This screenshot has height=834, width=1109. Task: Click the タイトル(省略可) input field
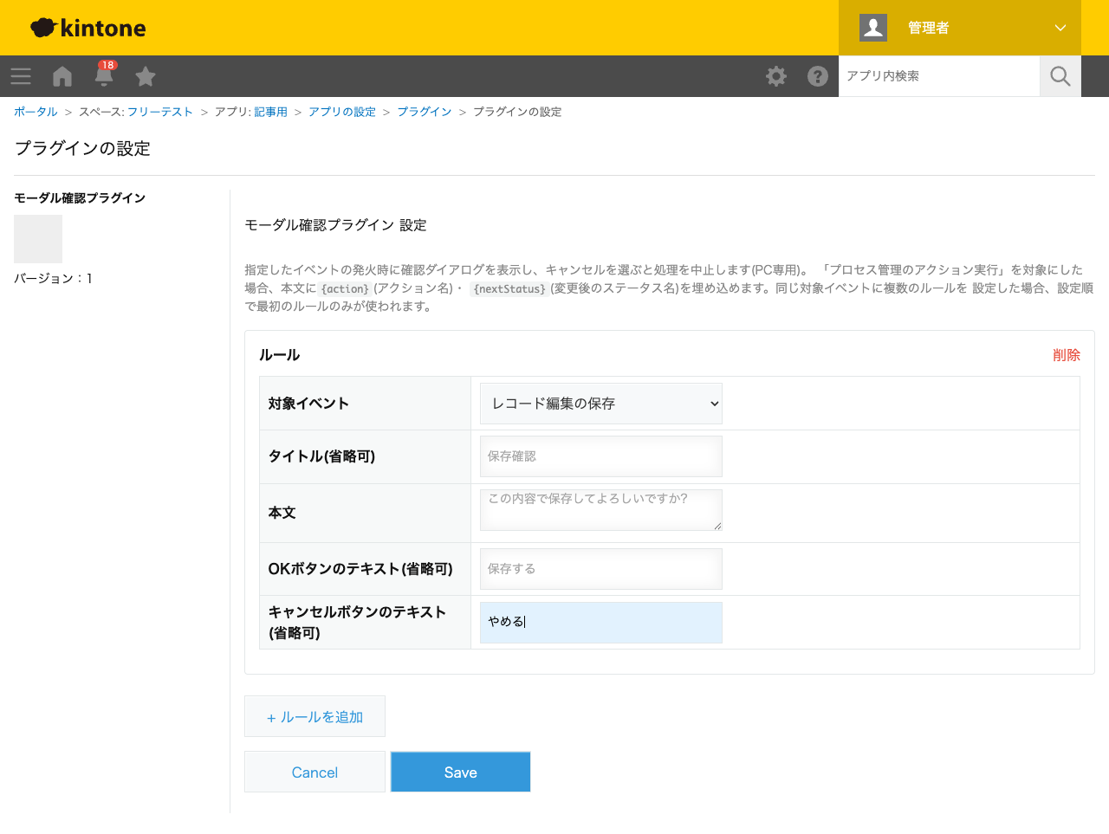click(x=601, y=456)
